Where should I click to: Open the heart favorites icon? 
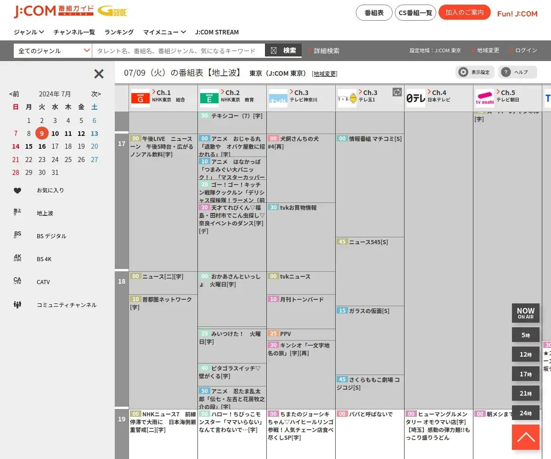(17, 190)
